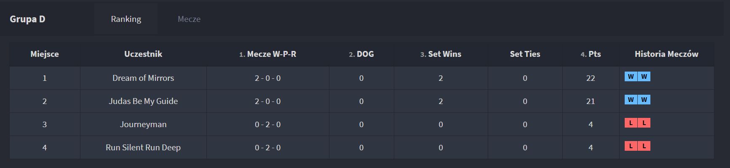Viewport: 730px width, 168px height.
Task: Open participant Judas Be My Guide
Action: click(143, 101)
